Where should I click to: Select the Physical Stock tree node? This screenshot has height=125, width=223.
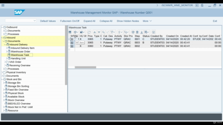tap(16, 93)
